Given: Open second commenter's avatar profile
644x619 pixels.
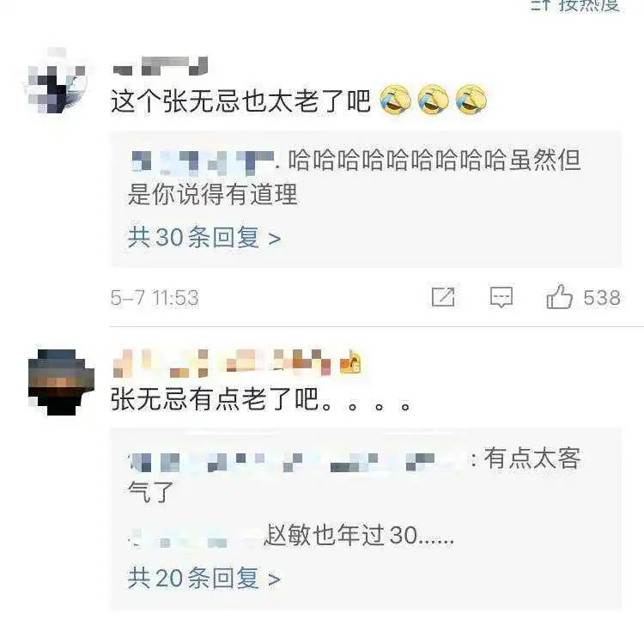Looking at the screenshot, I should [61, 382].
